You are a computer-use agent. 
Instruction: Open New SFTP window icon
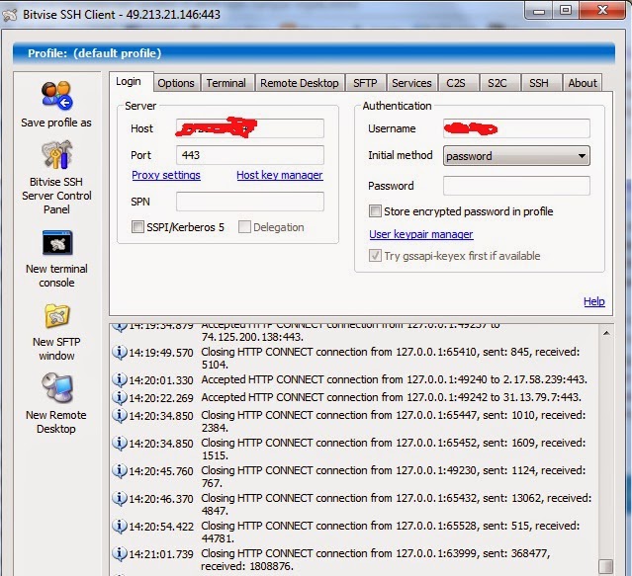(56, 316)
